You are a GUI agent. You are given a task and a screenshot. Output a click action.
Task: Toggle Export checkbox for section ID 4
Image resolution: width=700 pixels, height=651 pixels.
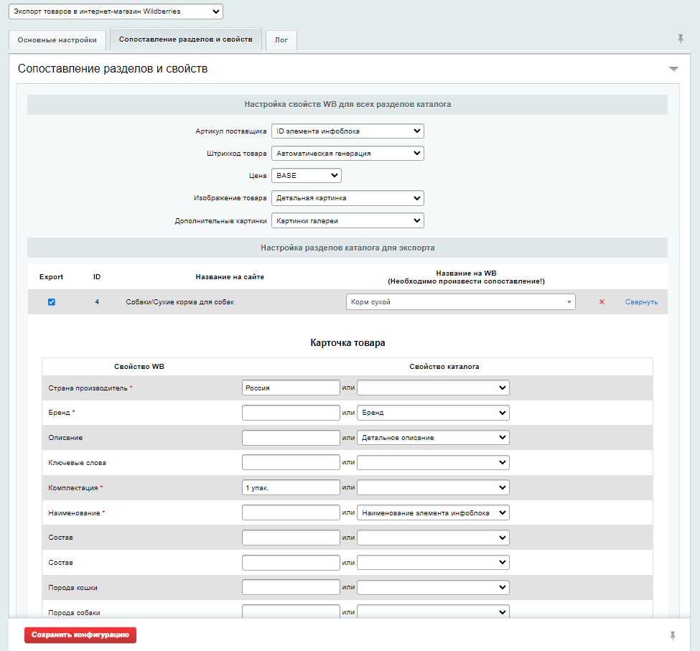(52, 302)
